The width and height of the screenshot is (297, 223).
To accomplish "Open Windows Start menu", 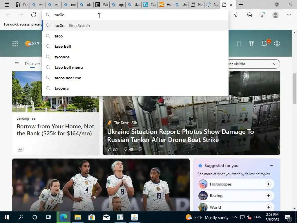I will coord(7,217).
